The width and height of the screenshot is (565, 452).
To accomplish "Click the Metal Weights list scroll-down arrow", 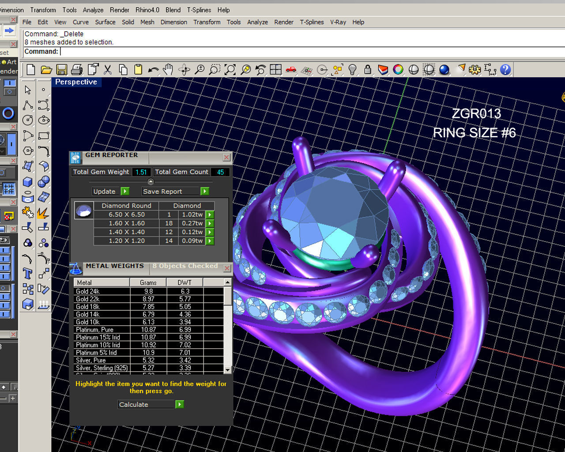I will 228,370.
